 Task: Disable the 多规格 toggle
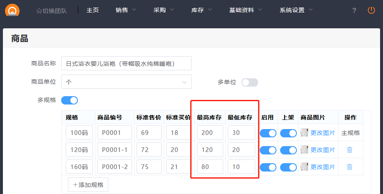[x=70, y=100]
